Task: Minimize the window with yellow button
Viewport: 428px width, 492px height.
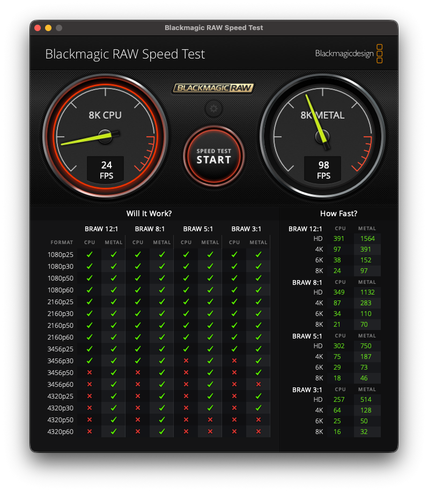Action: 48,28
